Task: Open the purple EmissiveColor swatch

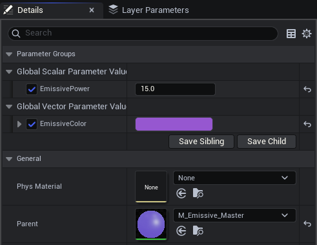Action: click(174, 124)
